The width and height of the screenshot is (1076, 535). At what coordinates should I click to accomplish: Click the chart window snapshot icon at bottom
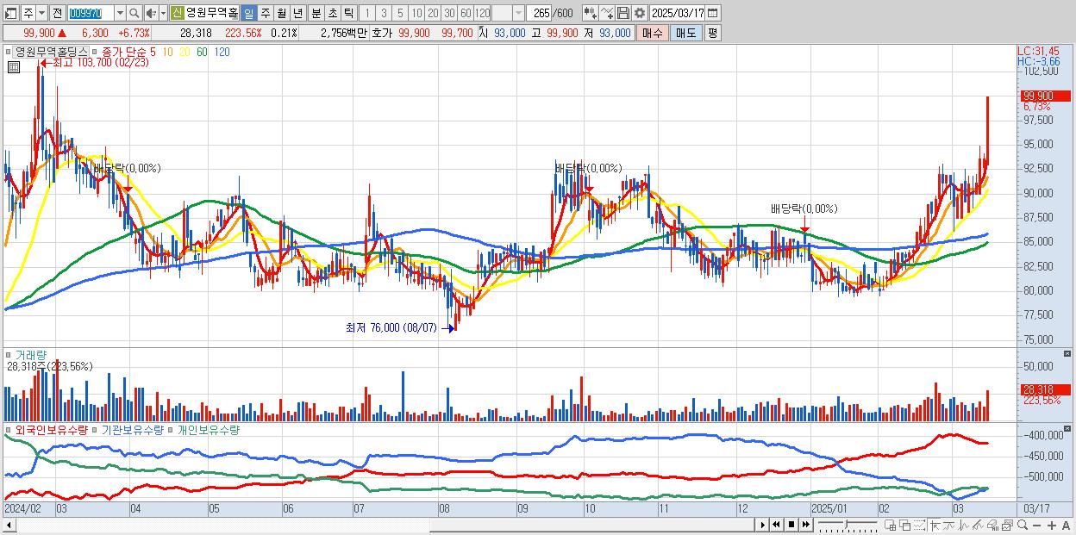click(x=1007, y=525)
